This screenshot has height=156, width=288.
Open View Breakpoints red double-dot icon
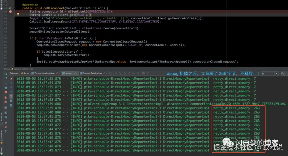coord(6,97)
